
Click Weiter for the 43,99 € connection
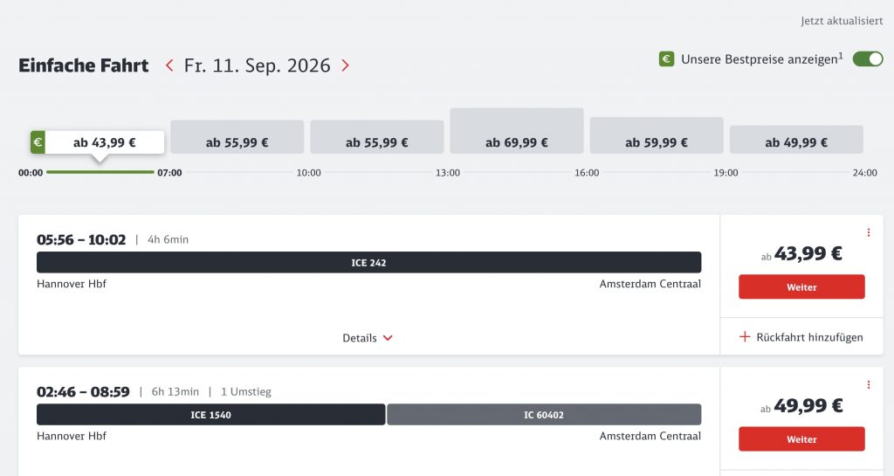pyautogui.click(x=801, y=286)
